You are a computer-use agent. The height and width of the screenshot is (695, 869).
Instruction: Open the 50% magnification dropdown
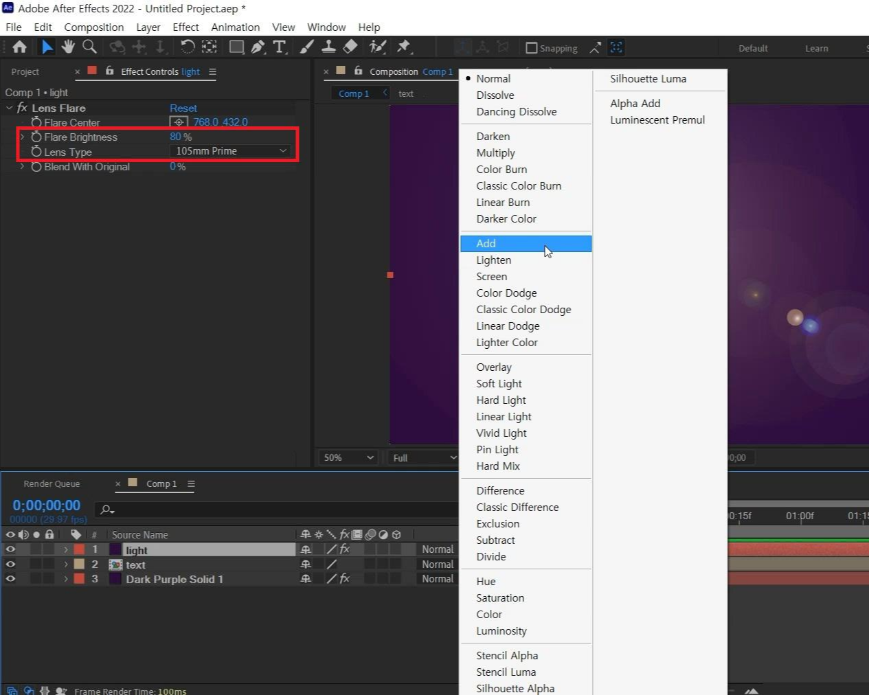click(x=349, y=457)
